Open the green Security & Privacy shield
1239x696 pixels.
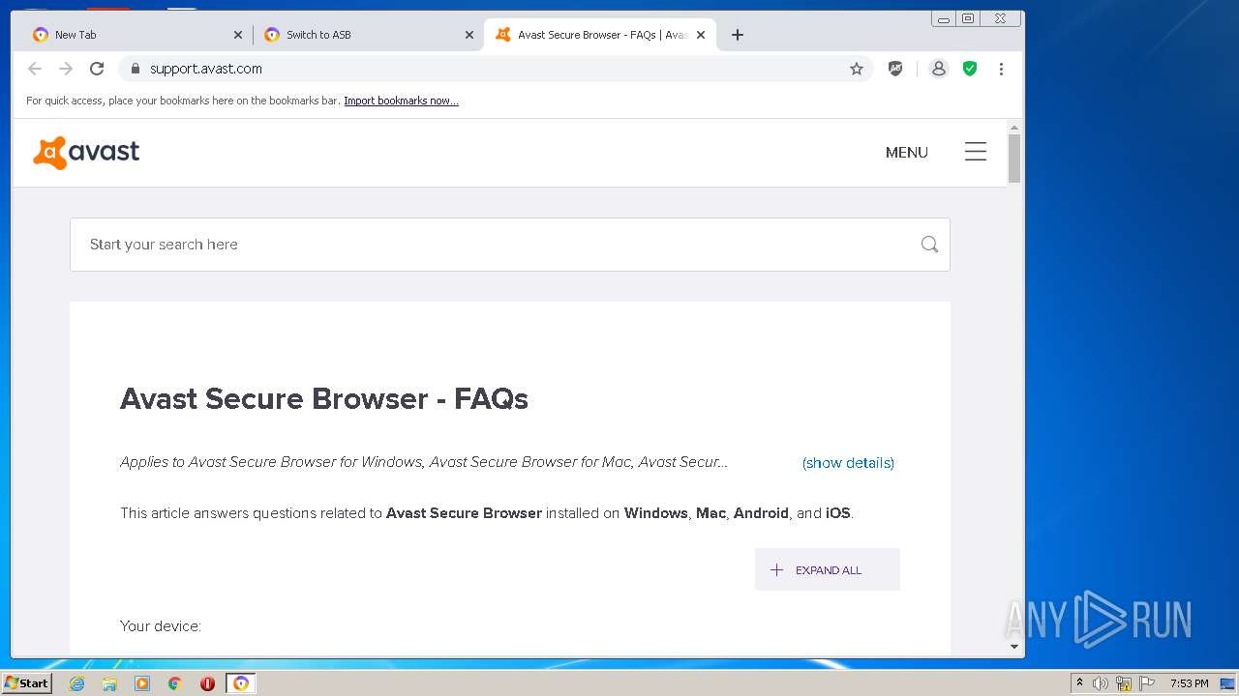970,69
